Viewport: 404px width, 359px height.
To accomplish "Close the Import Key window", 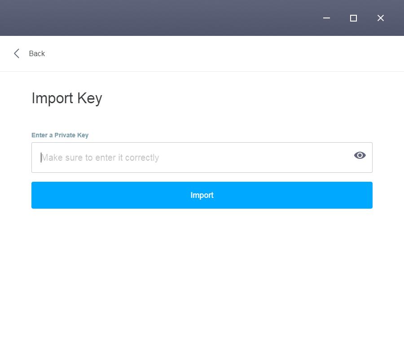I will (381, 18).
